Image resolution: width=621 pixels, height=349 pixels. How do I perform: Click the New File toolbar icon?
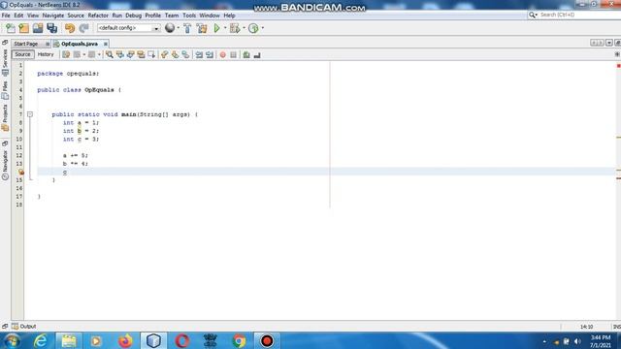pos(11,28)
